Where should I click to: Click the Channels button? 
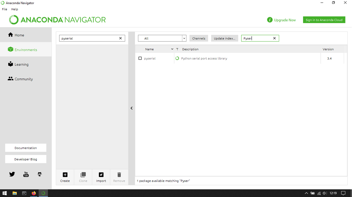pos(199,38)
